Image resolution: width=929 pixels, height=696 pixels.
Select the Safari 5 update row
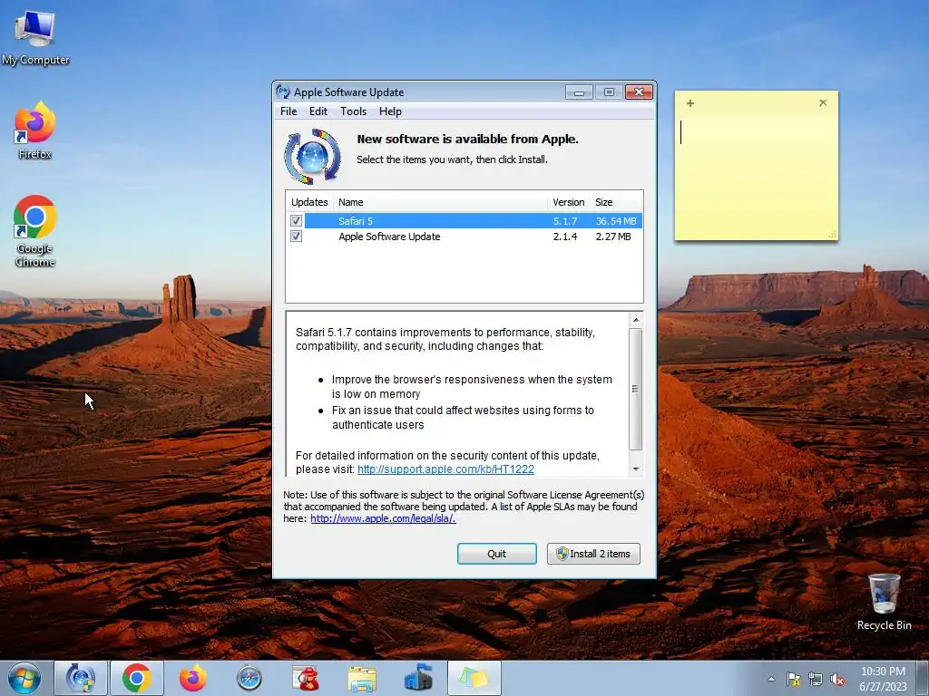coord(464,221)
